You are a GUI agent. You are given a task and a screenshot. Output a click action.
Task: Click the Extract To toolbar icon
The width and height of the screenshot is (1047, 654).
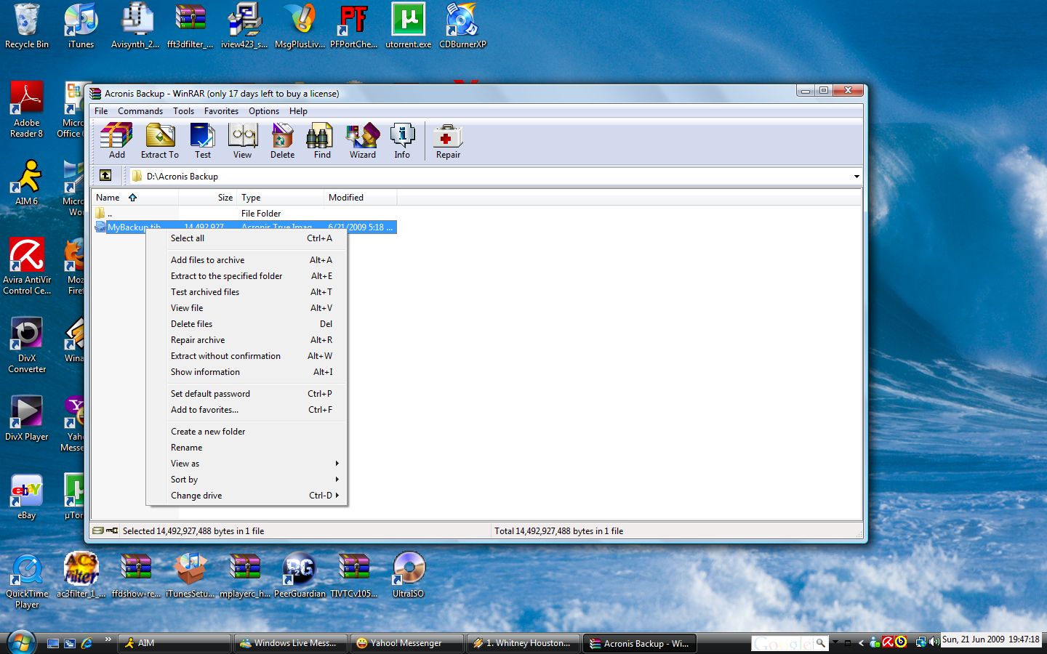click(x=160, y=141)
